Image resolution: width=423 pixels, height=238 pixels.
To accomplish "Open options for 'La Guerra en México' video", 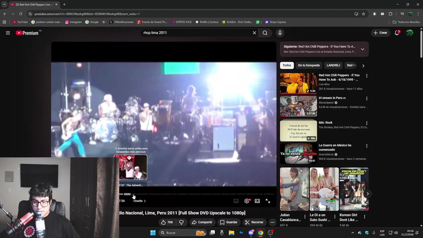I will (366, 146).
